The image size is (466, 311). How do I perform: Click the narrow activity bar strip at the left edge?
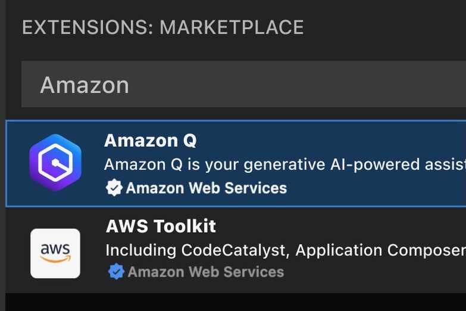[2, 155]
